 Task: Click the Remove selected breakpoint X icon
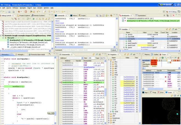coord(164,15)
